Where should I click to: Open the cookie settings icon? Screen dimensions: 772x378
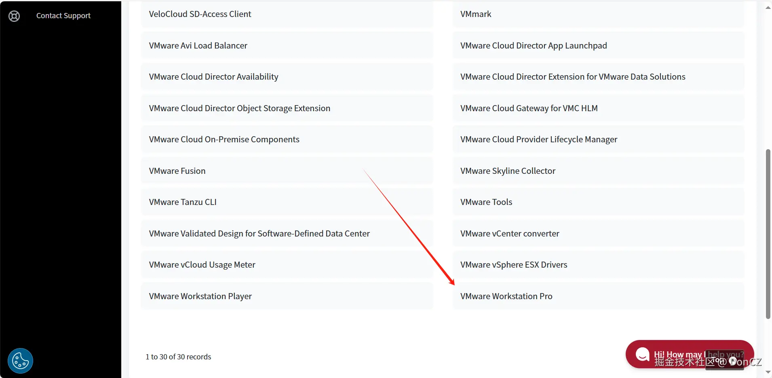click(x=20, y=360)
